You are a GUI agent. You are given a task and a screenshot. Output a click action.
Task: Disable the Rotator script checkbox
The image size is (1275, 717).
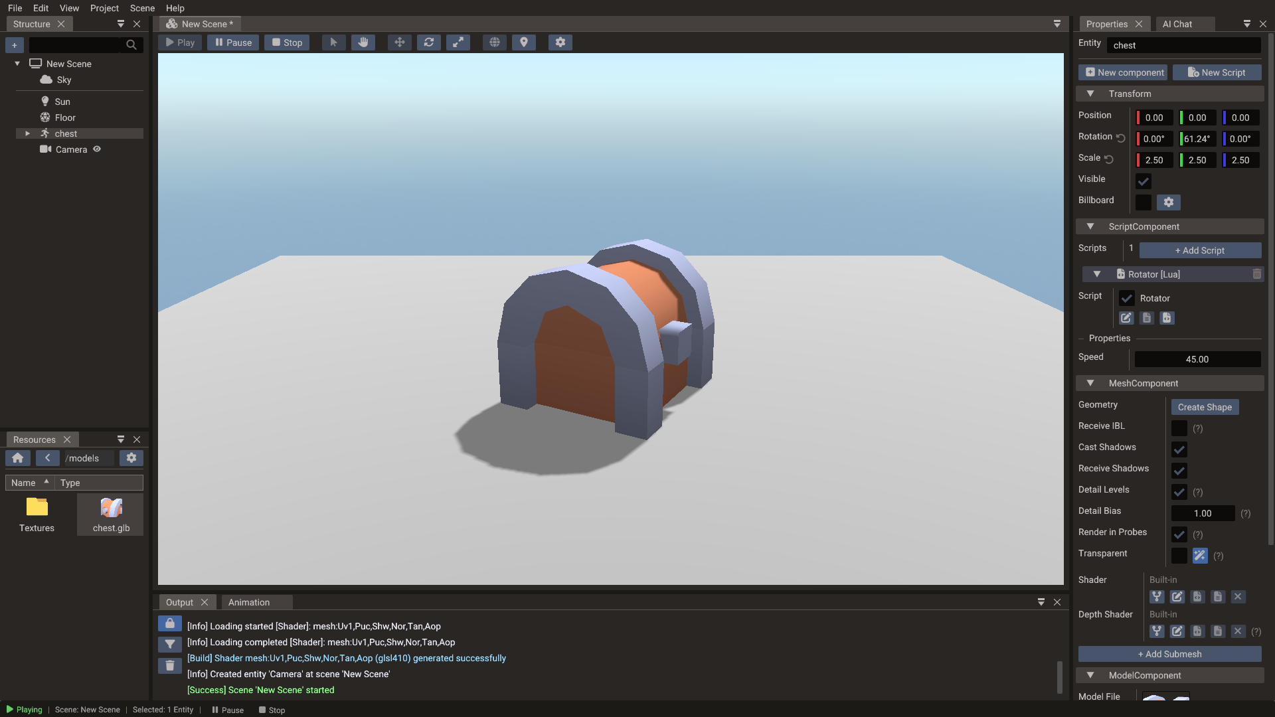(1127, 298)
